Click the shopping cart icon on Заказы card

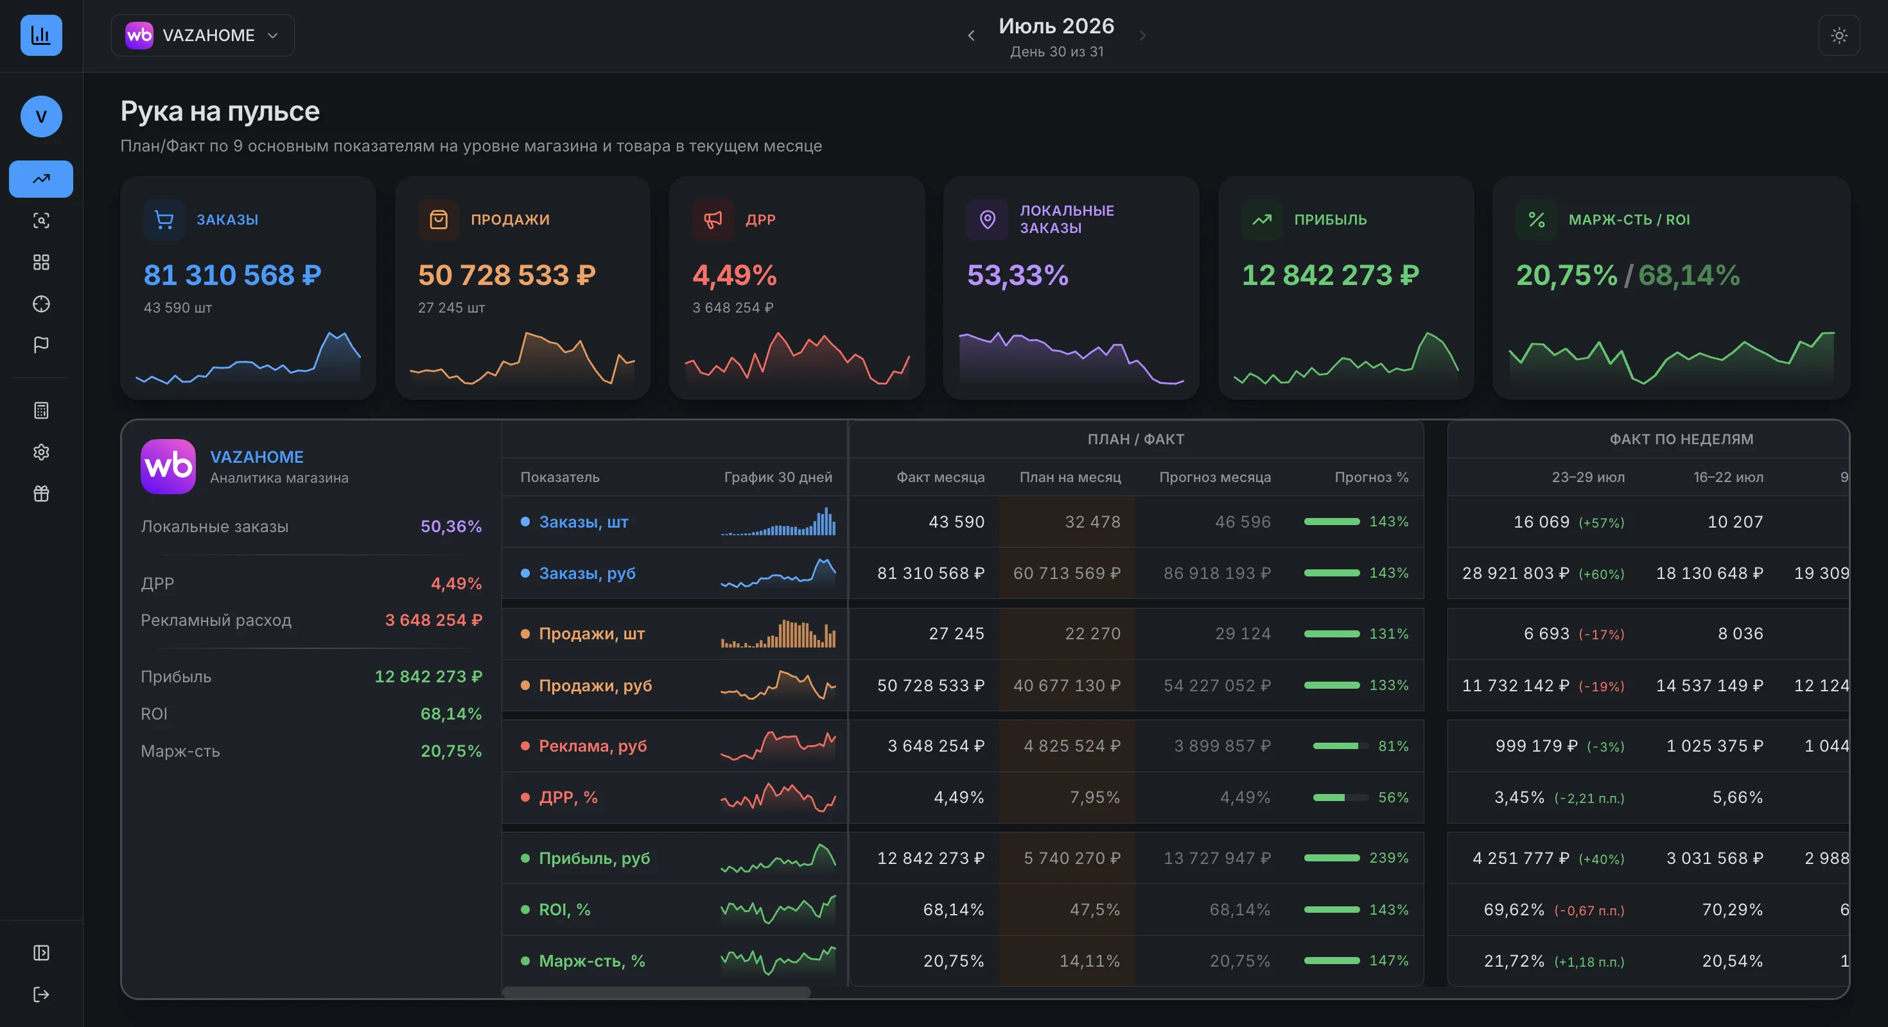point(164,220)
